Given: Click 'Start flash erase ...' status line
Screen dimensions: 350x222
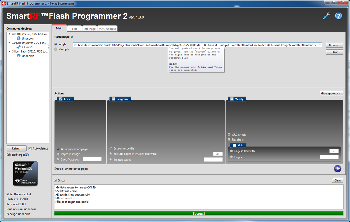Looking at the screenshot, I should coord(67,191).
